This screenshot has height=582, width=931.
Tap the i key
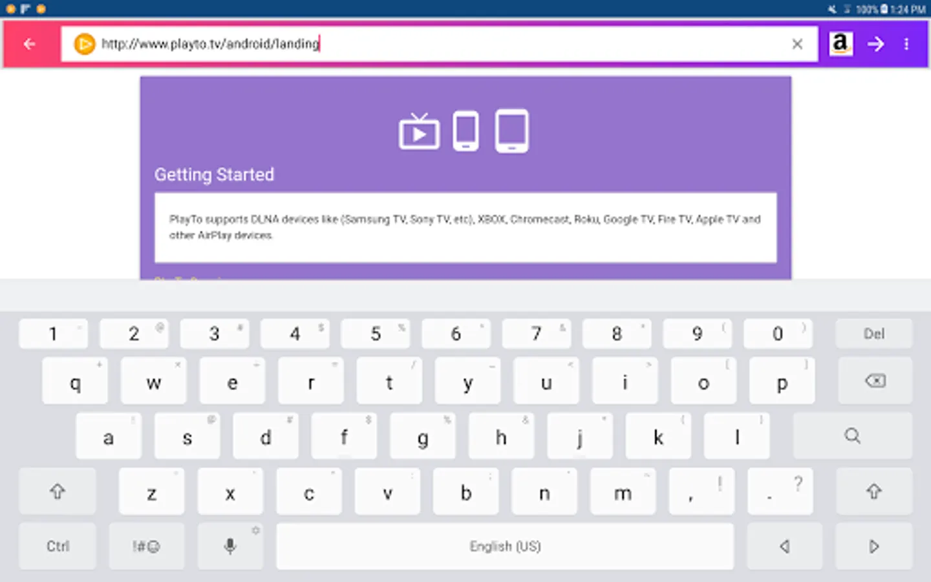[x=625, y=381]
